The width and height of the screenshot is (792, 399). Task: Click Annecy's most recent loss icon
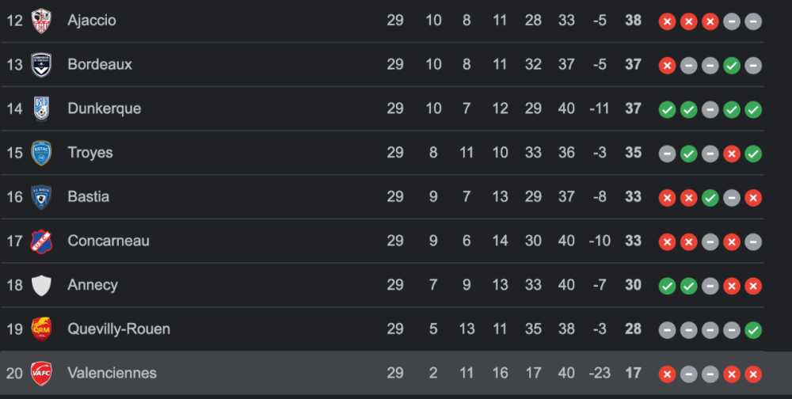pyautogui.click(x=753, y=286)
